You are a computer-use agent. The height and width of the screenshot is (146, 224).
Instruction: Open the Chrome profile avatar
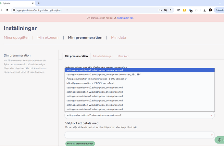click(210, 10)
